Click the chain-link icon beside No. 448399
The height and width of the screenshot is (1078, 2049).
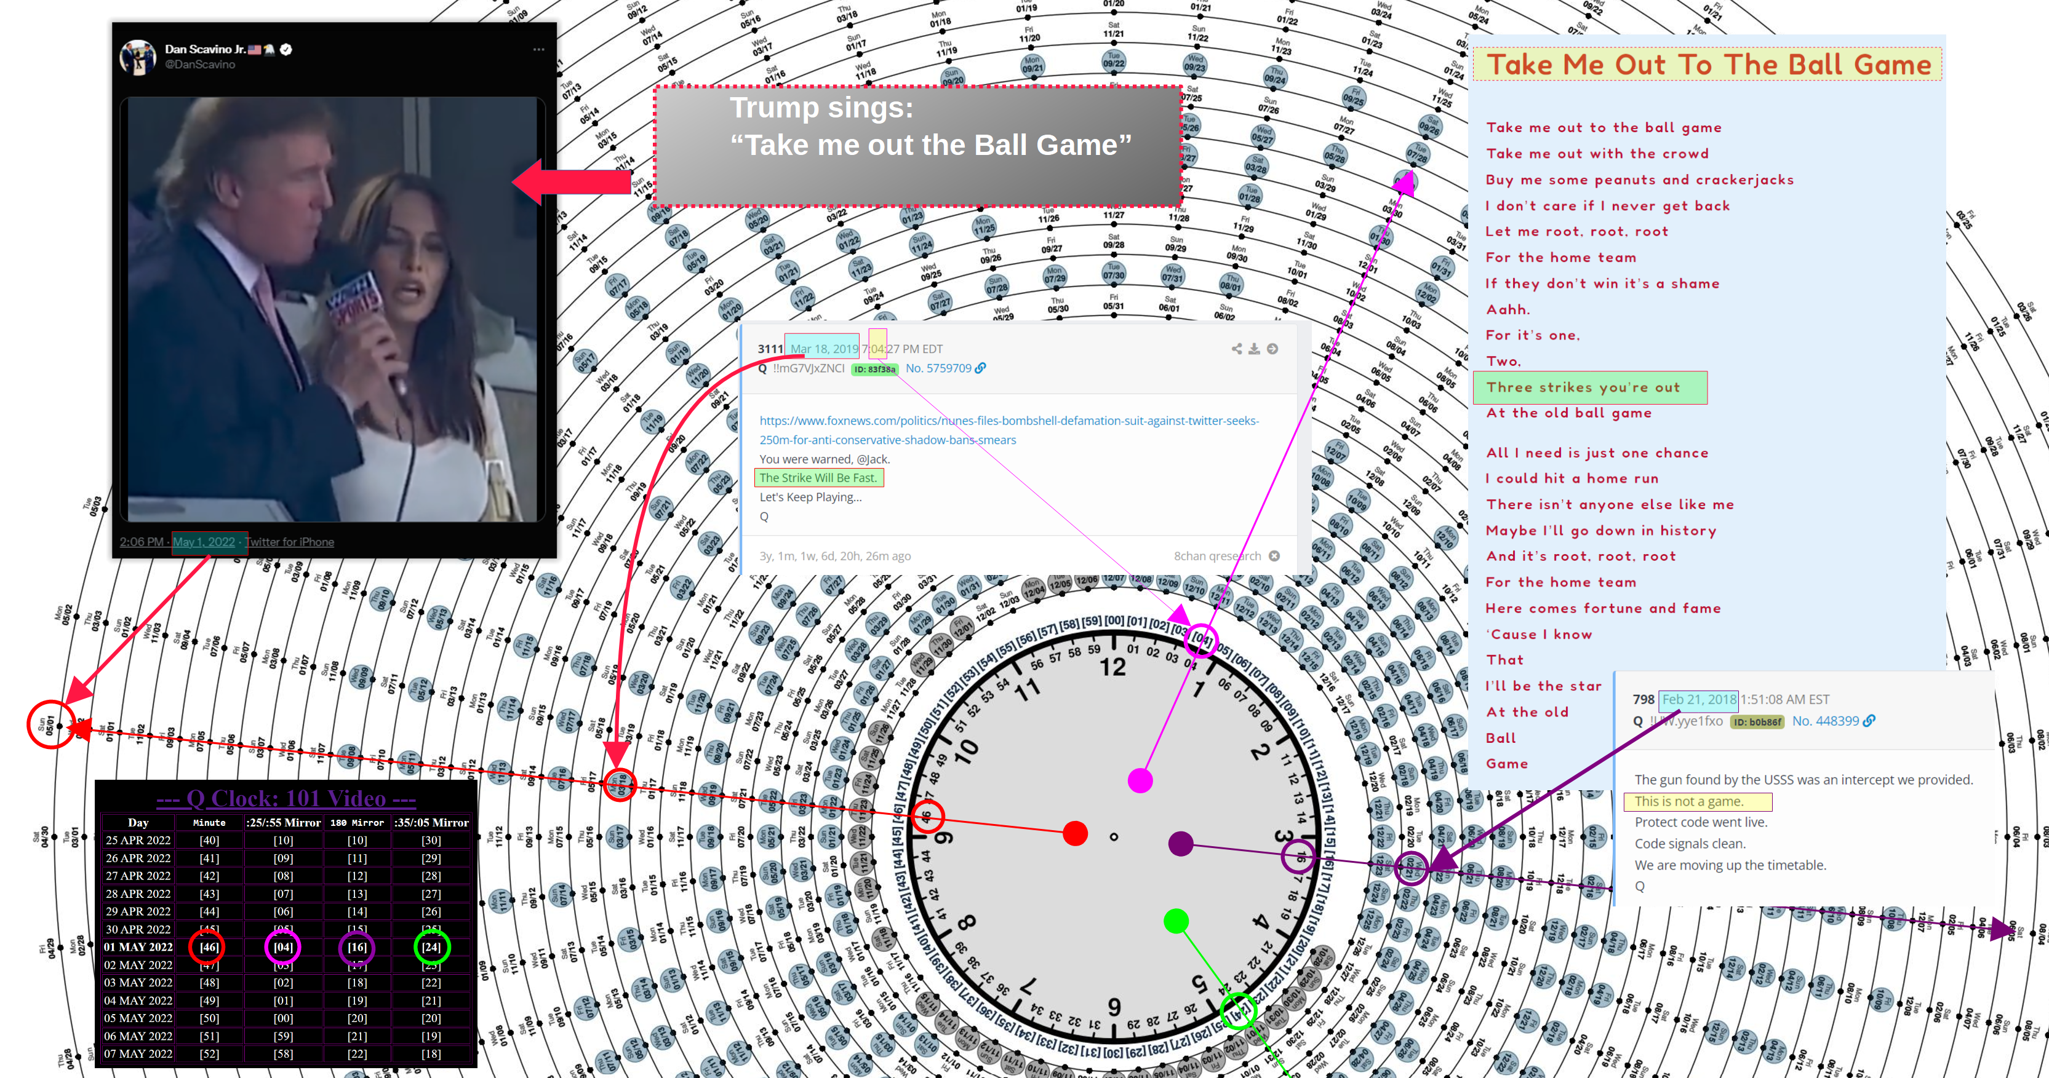pyautogui.click(x=1869, y=720)
